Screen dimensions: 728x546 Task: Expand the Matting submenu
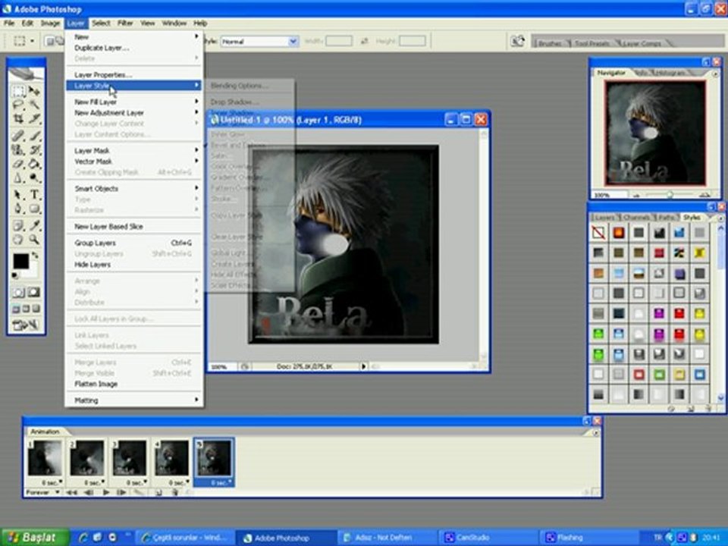pos(133,400)
